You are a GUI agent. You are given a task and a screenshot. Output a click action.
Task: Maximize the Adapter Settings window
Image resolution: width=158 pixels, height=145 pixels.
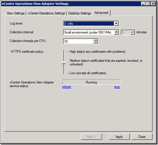(148, 4)
